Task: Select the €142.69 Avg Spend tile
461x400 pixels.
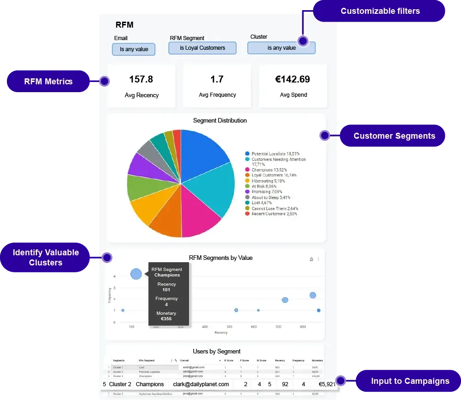Action: coord(293,86)
